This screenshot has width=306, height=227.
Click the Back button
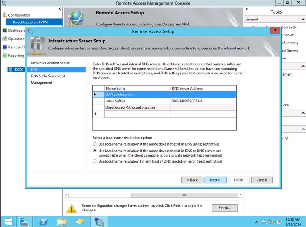[192, 180]
